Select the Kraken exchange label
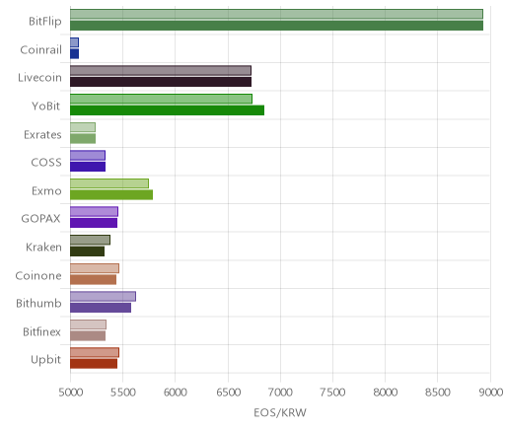The width and height of the screenshot is (505, 430). pyautogui.click(x=43, y=248)
